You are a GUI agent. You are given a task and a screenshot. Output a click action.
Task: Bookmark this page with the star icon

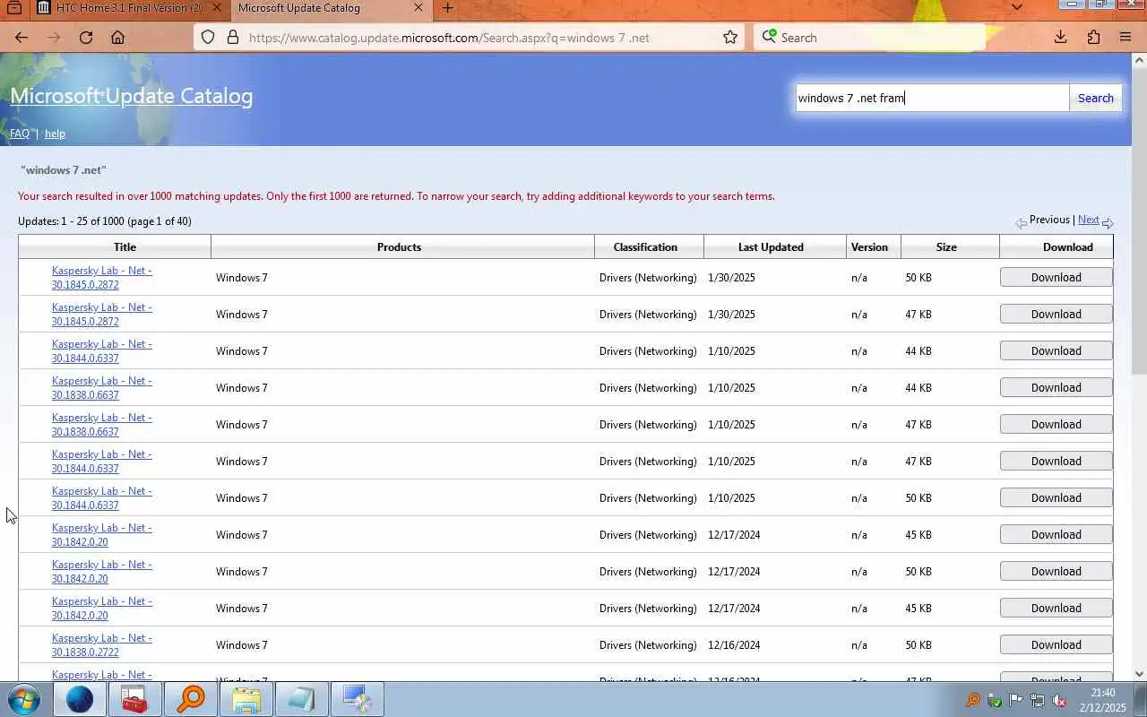[730, 38]
